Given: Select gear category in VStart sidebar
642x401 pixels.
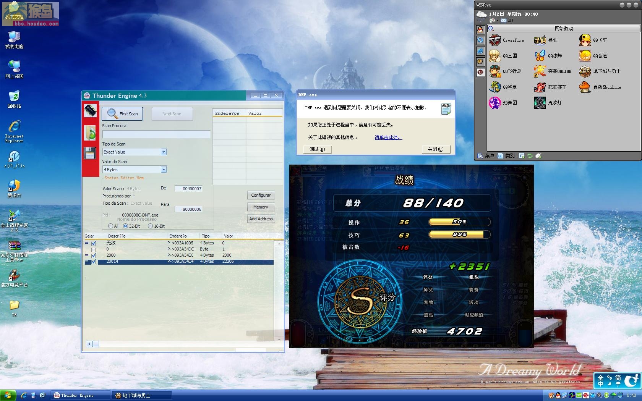Looking at the screenshot, I should 481,40.
